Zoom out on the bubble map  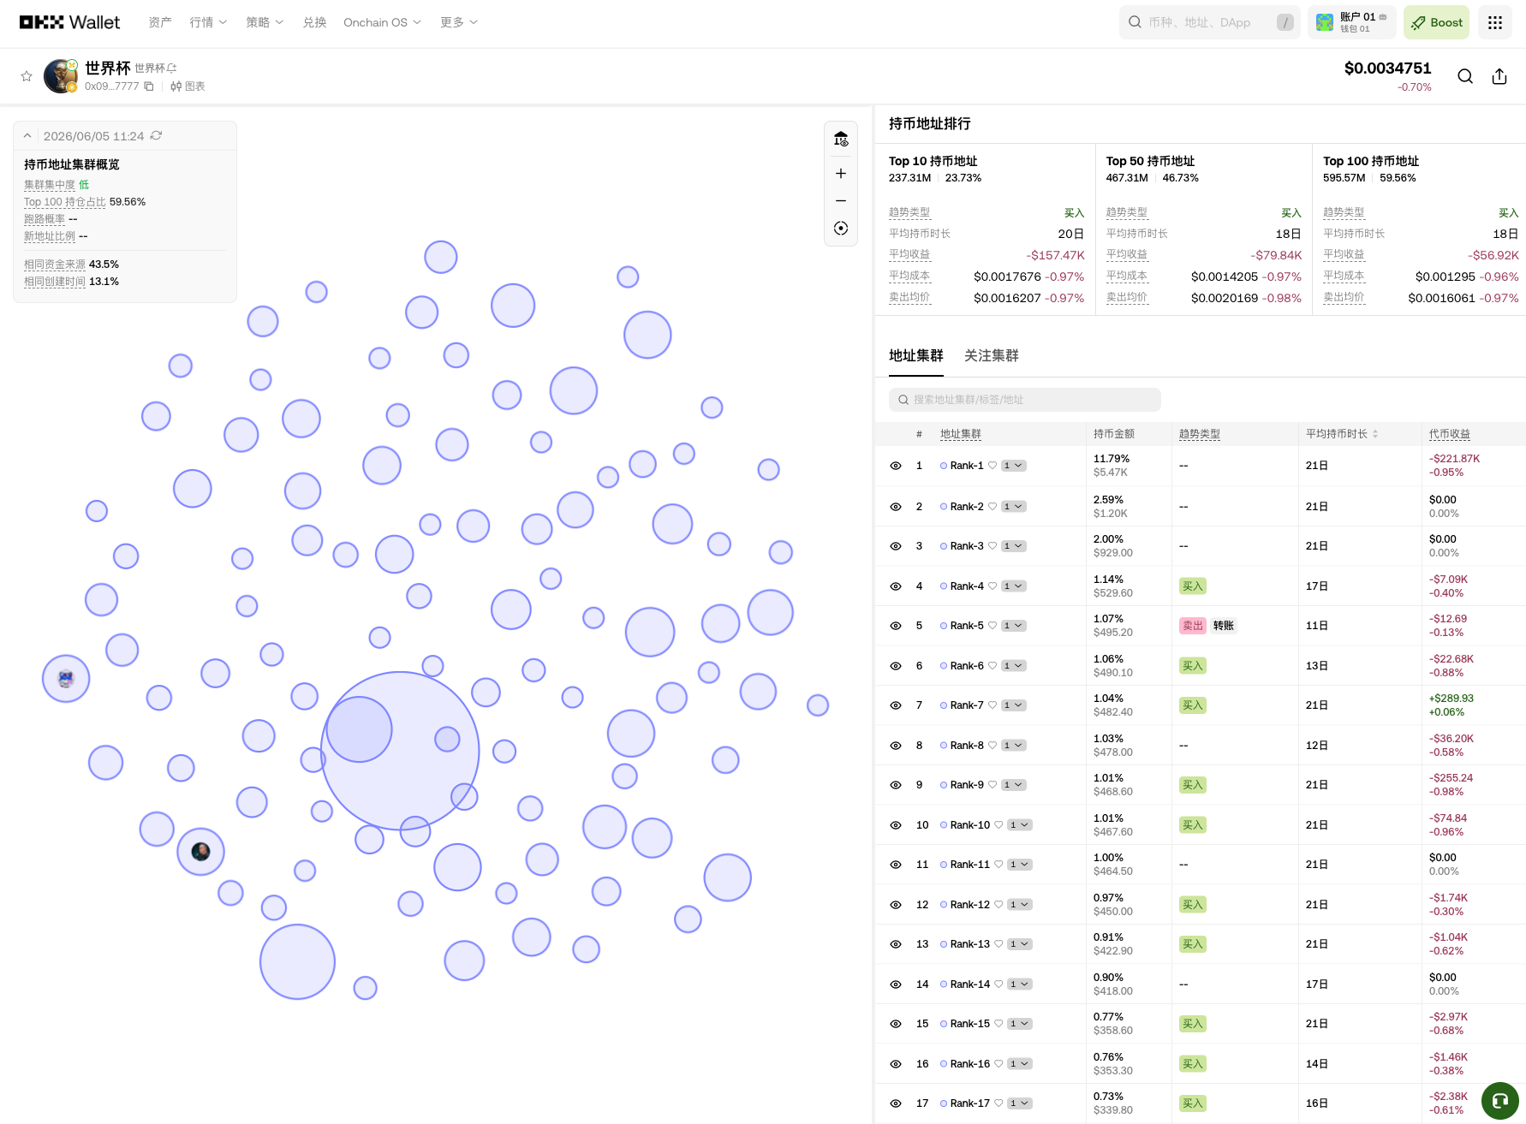coord(841,201)
